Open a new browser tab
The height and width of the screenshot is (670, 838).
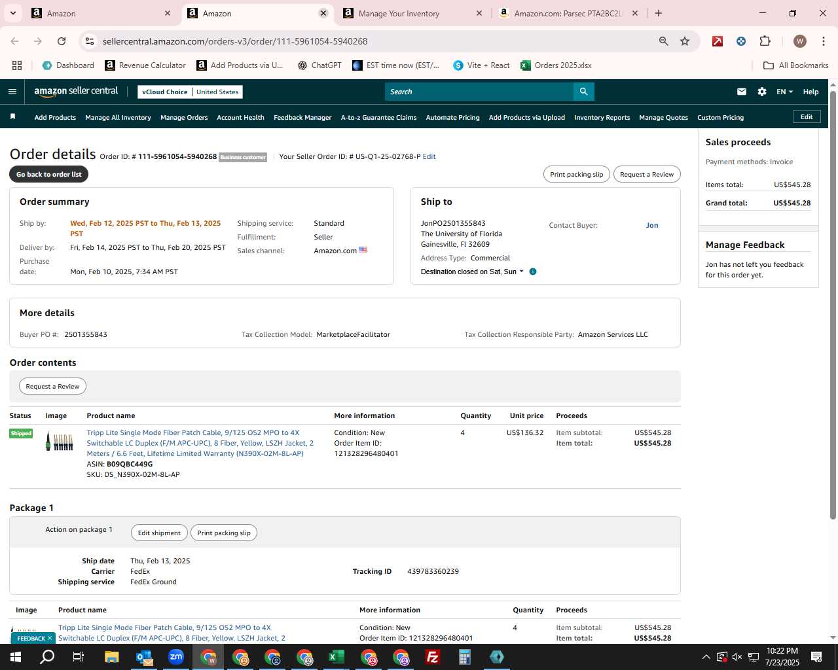click(x=659, y=13)
